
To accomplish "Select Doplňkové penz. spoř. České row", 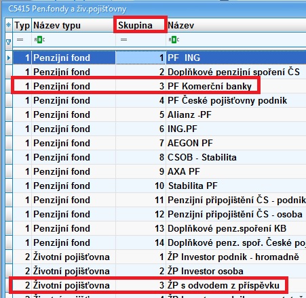I will (x=159, y=242).
